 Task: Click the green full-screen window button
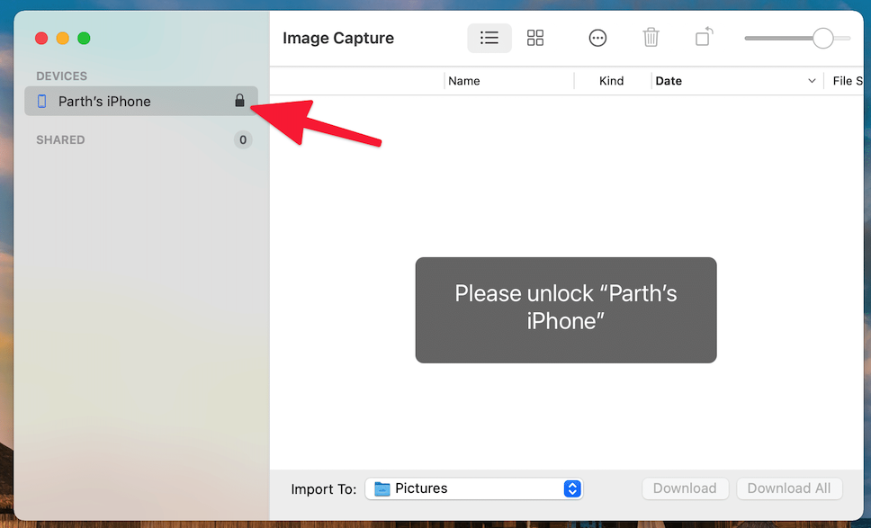tap(84, 38)
